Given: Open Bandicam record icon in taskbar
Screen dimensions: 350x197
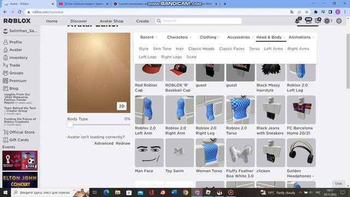Looking at the screenshot, I should tap(231, 192).
